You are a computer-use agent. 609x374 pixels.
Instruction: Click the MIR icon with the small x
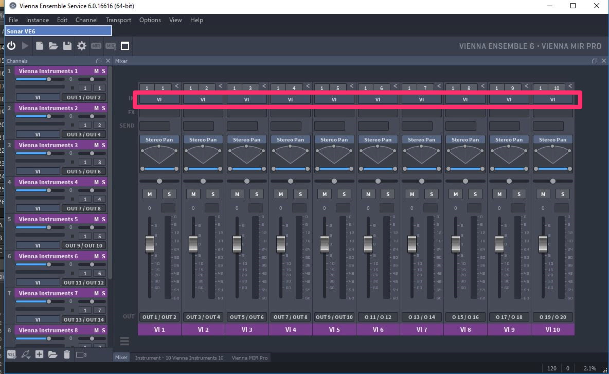pos(111,46)
